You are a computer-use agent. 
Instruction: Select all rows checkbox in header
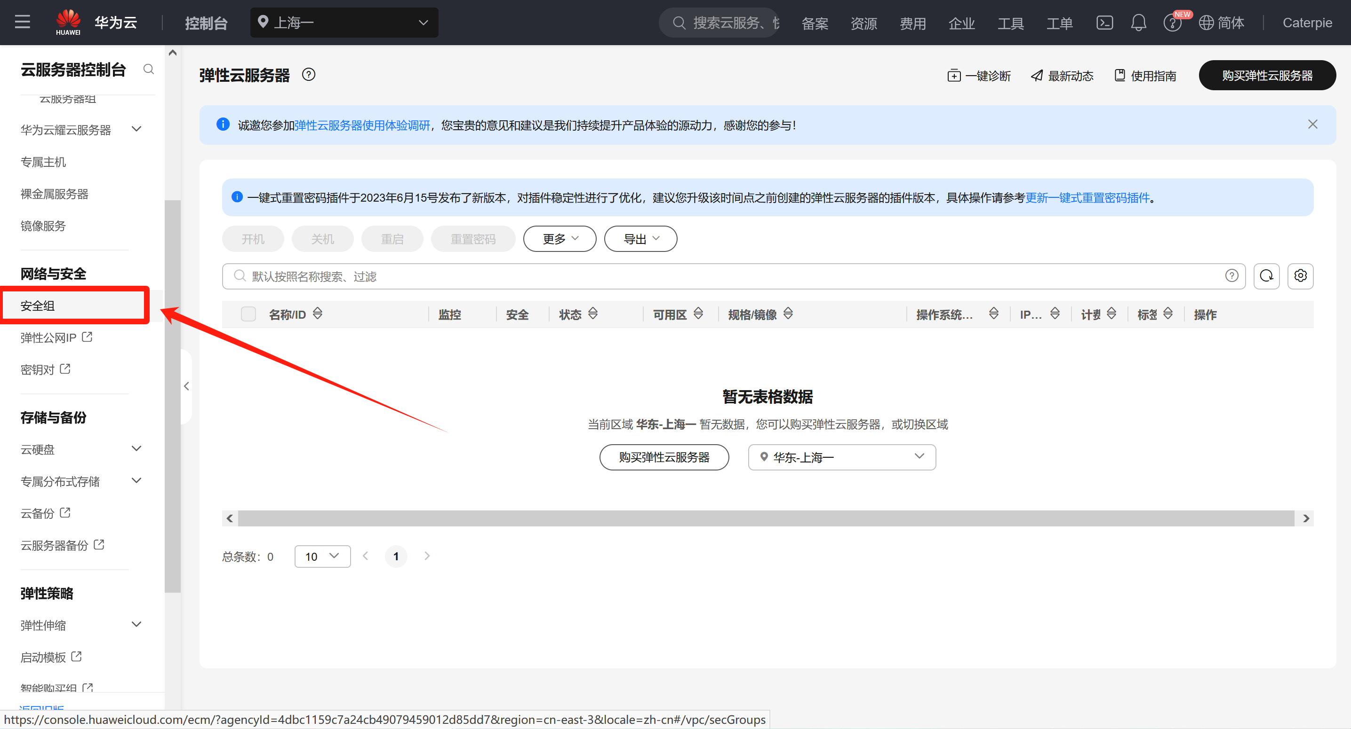[x=248, y=314]
